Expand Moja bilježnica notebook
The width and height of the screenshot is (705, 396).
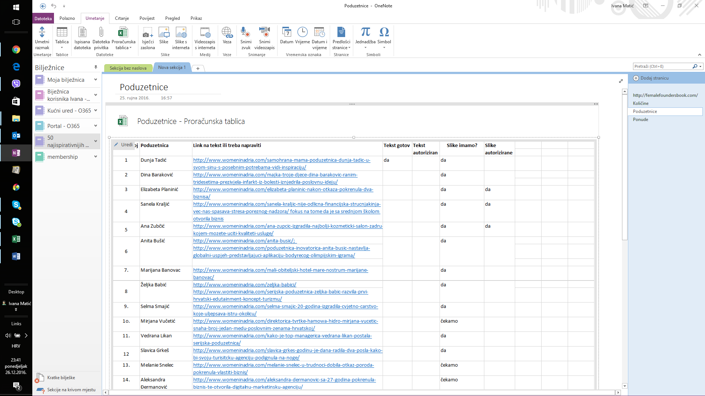tap(95, 80)
